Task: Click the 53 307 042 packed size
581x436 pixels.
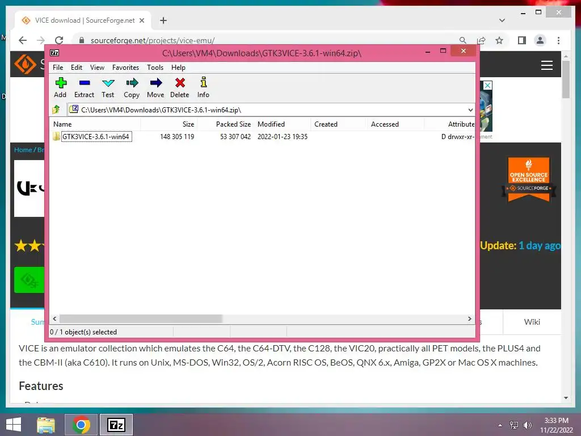Action: (x=235, y=137)
